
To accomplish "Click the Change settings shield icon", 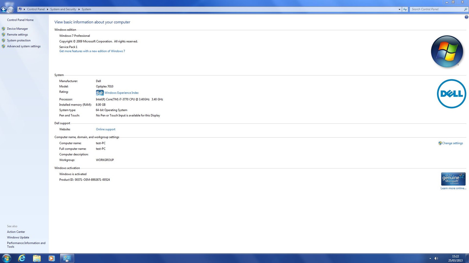I will [x=440, y=143].
